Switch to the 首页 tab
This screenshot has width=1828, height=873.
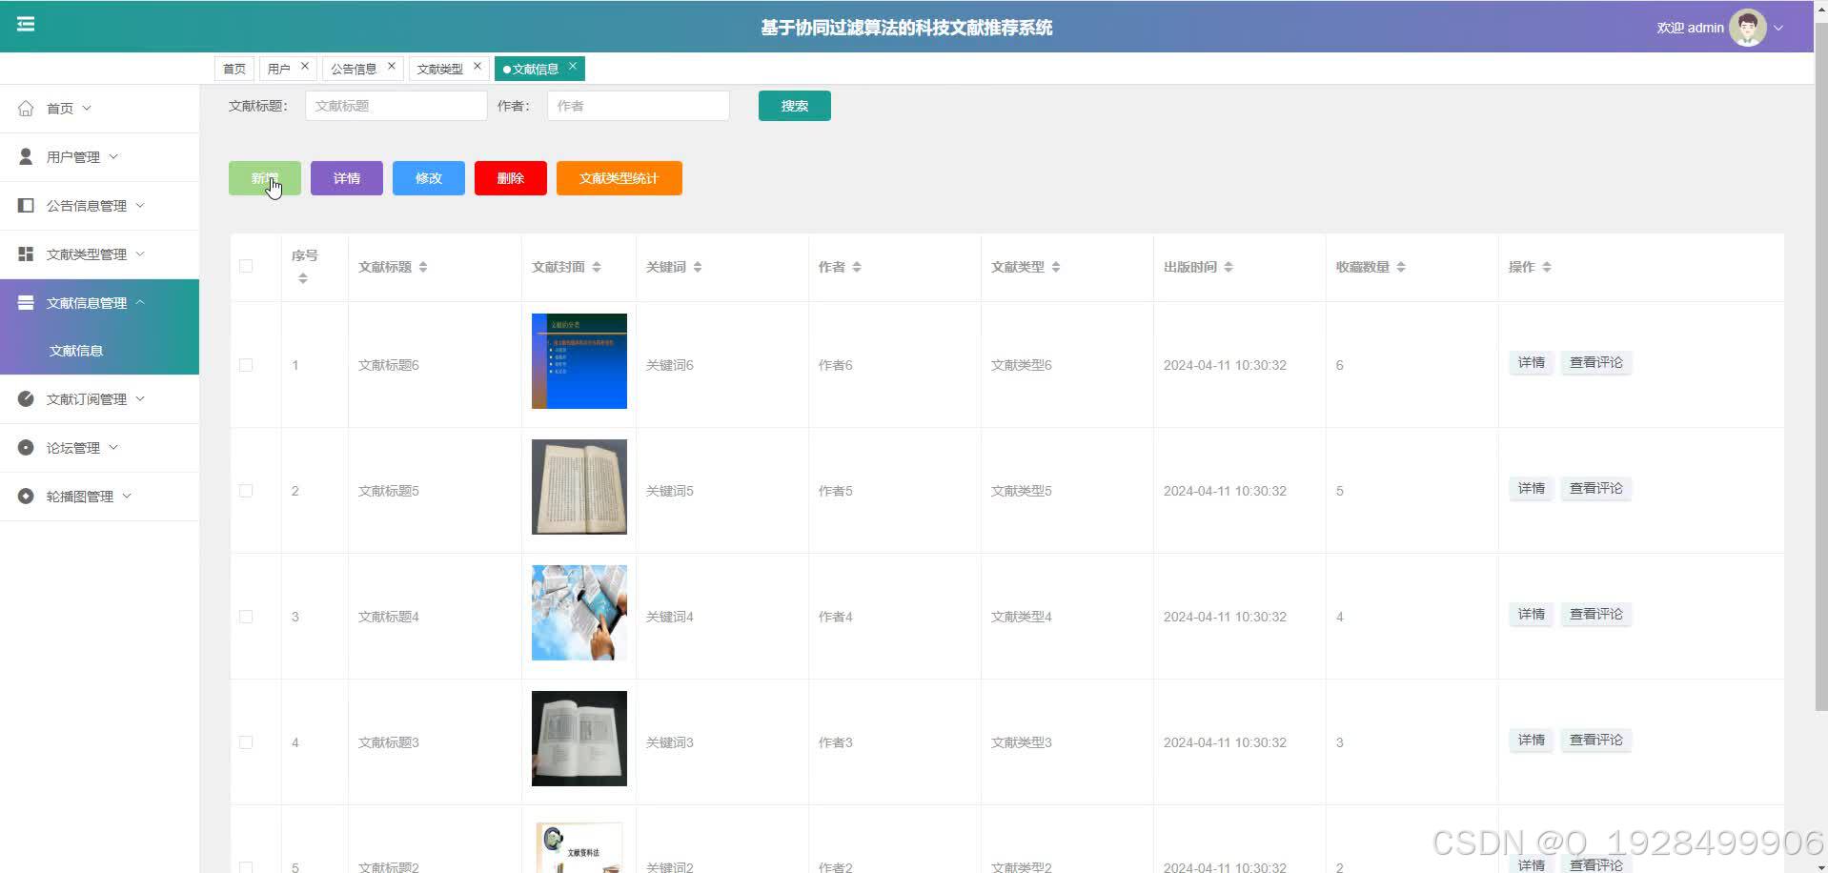tap(234, 69)
